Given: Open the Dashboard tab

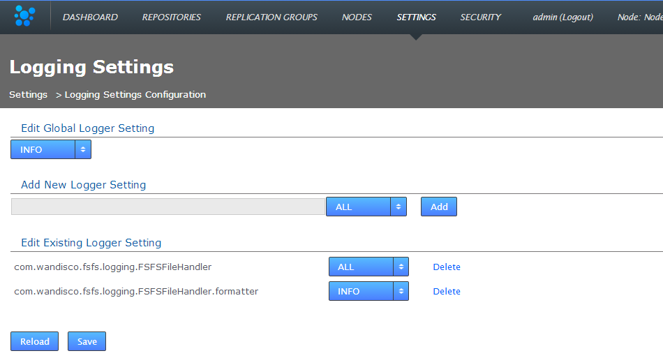Looking at the screenshot, I should point(90,17).
